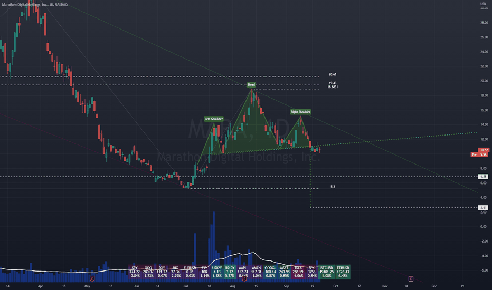Select the Head pattern label
This screenshot has width=492, height=290.
click(x=251, y=85)
